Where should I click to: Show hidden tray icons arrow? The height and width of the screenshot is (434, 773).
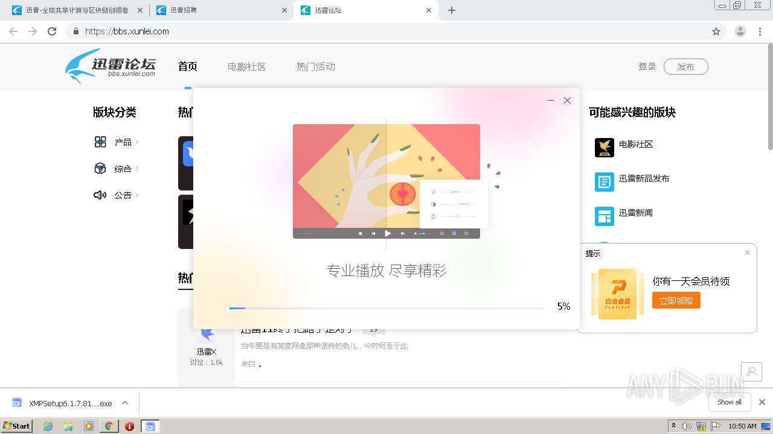pos(673,426)
